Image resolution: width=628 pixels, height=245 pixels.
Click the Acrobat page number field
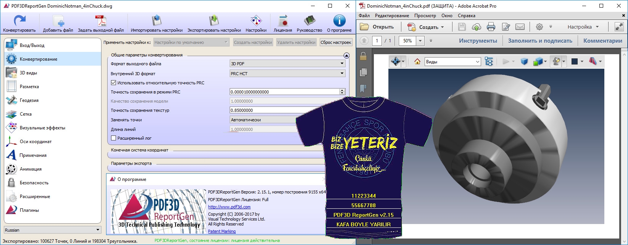pos(377,40)
